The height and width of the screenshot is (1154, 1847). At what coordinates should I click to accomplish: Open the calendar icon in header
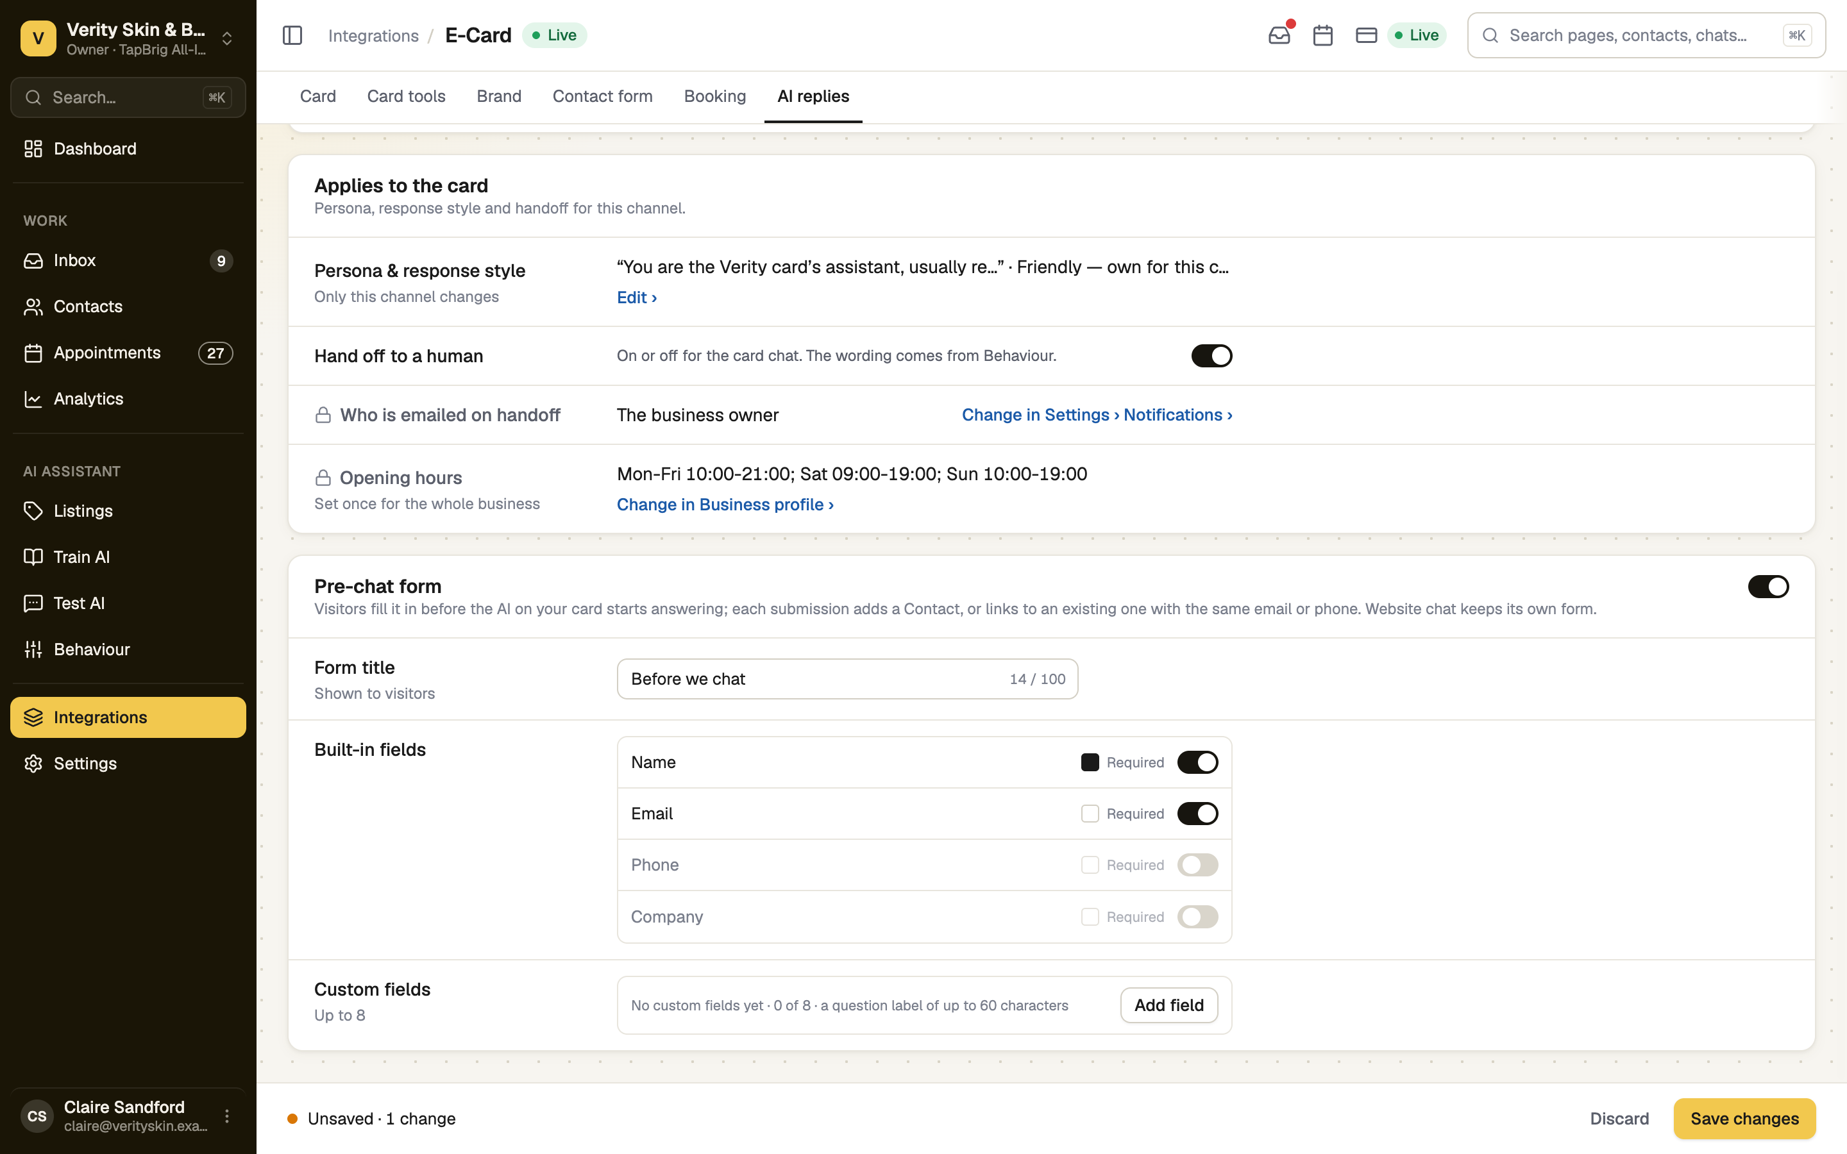click(x=1322, y=35)
